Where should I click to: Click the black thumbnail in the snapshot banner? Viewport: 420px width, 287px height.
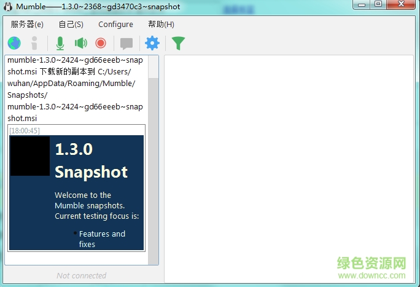[x=29, y=156]
